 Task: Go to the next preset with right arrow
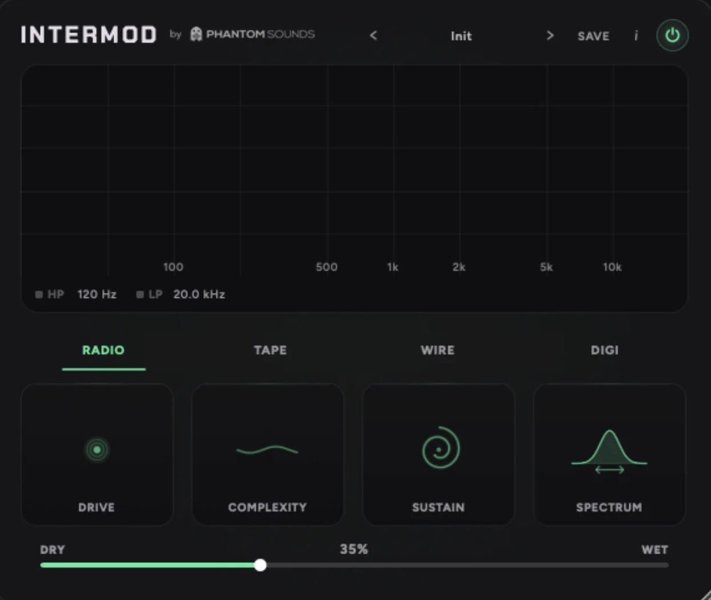(x=550, y=36)
